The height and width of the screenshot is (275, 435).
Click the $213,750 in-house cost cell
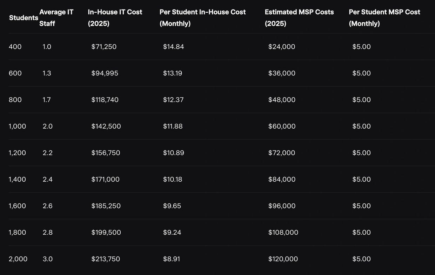pyautogui.click(x=106, y=259)
